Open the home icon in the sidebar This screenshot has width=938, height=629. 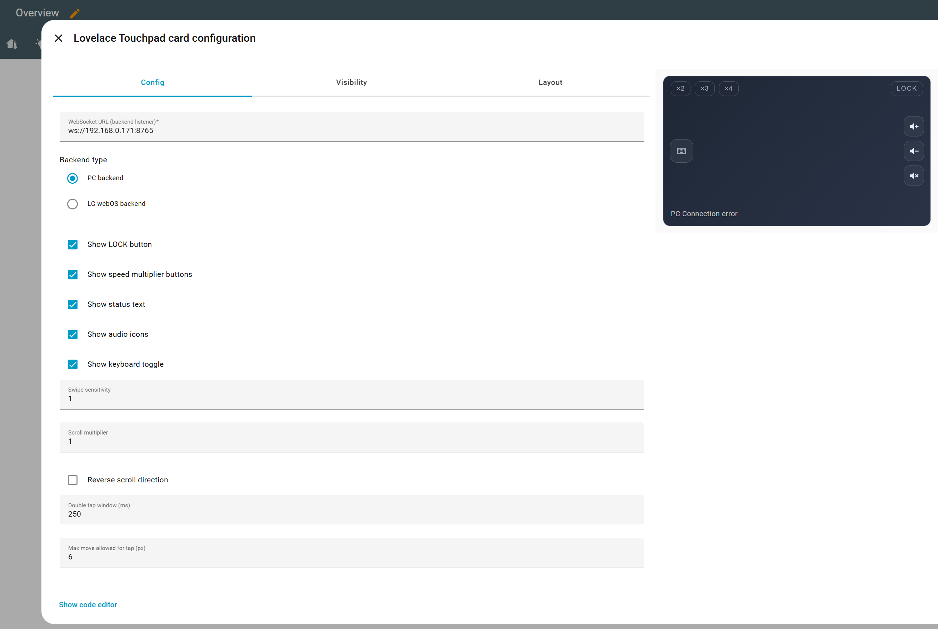tap(12, 44)
